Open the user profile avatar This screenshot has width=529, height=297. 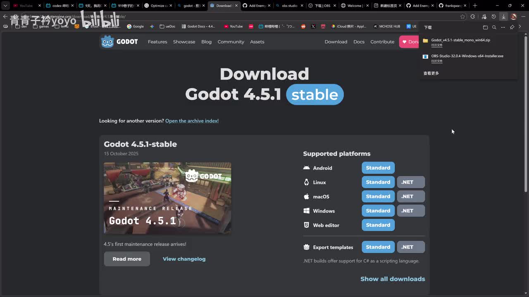(513, 16)
